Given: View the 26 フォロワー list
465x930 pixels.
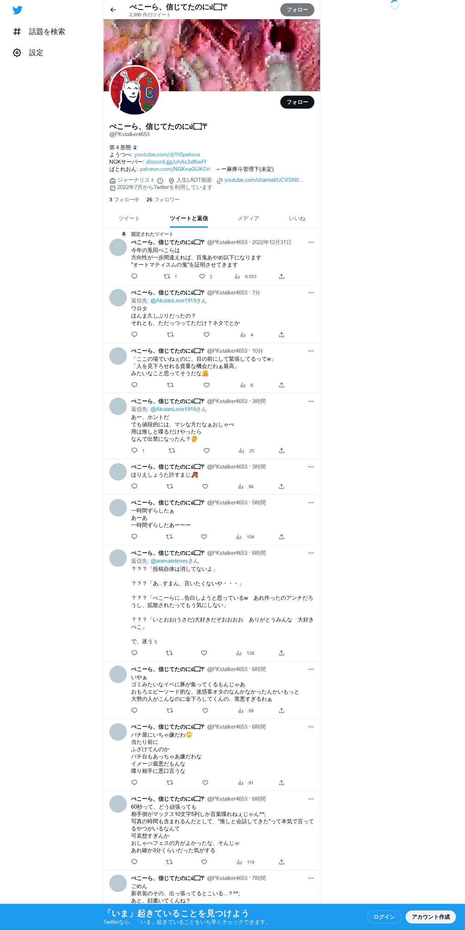Looking at the screenshot, I should coord(163,200).
